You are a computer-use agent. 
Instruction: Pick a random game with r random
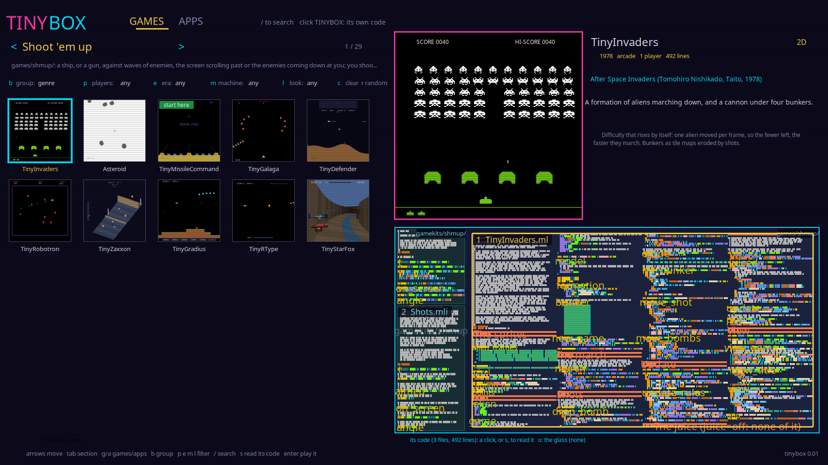coord(374,83)
